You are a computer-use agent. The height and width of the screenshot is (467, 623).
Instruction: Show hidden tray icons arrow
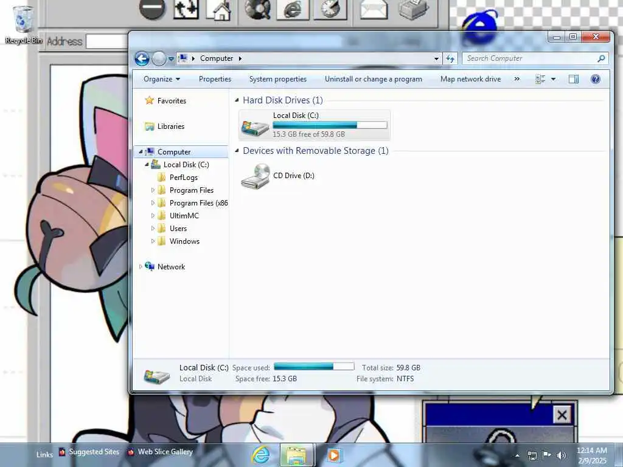pyautogui.click(x=517, y=455)
